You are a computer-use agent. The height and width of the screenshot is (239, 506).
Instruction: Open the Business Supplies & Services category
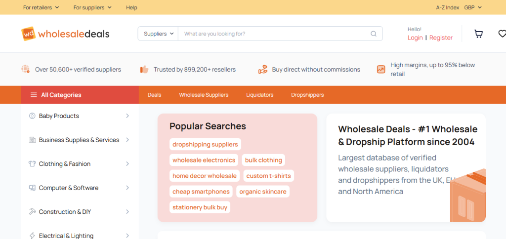coord(80,140)
